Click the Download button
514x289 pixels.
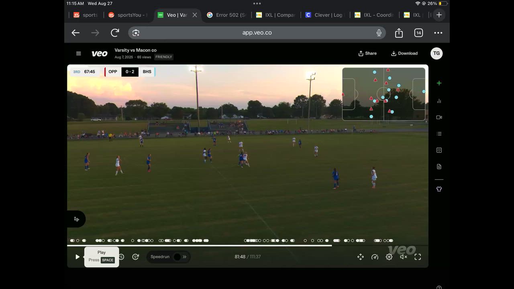[x=404, y=53]
